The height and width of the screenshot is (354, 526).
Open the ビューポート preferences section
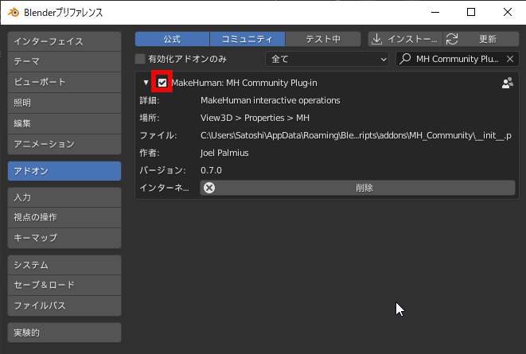(64, 82)
